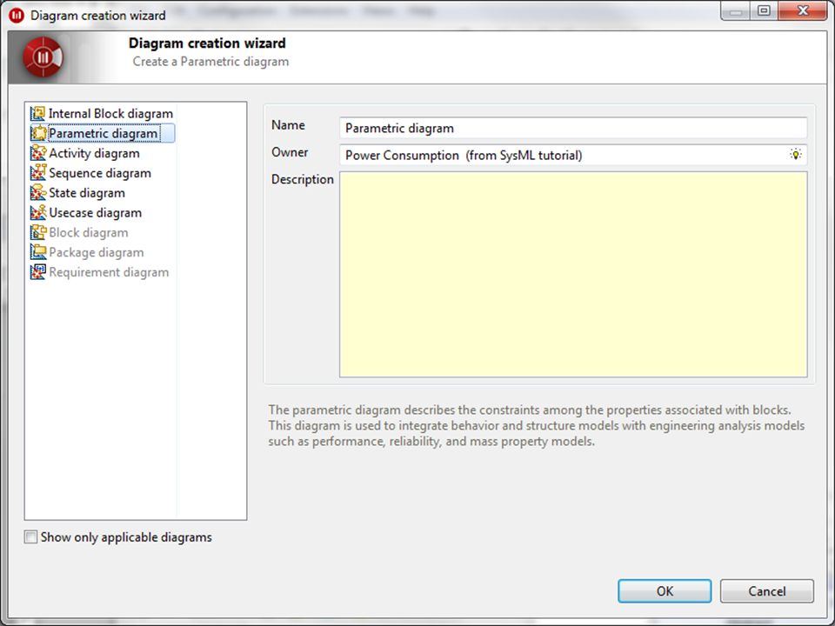The image size is (835, 626).
Task: Click the State diagram icon
Action: pyautogui.click(x=37, y=193)
